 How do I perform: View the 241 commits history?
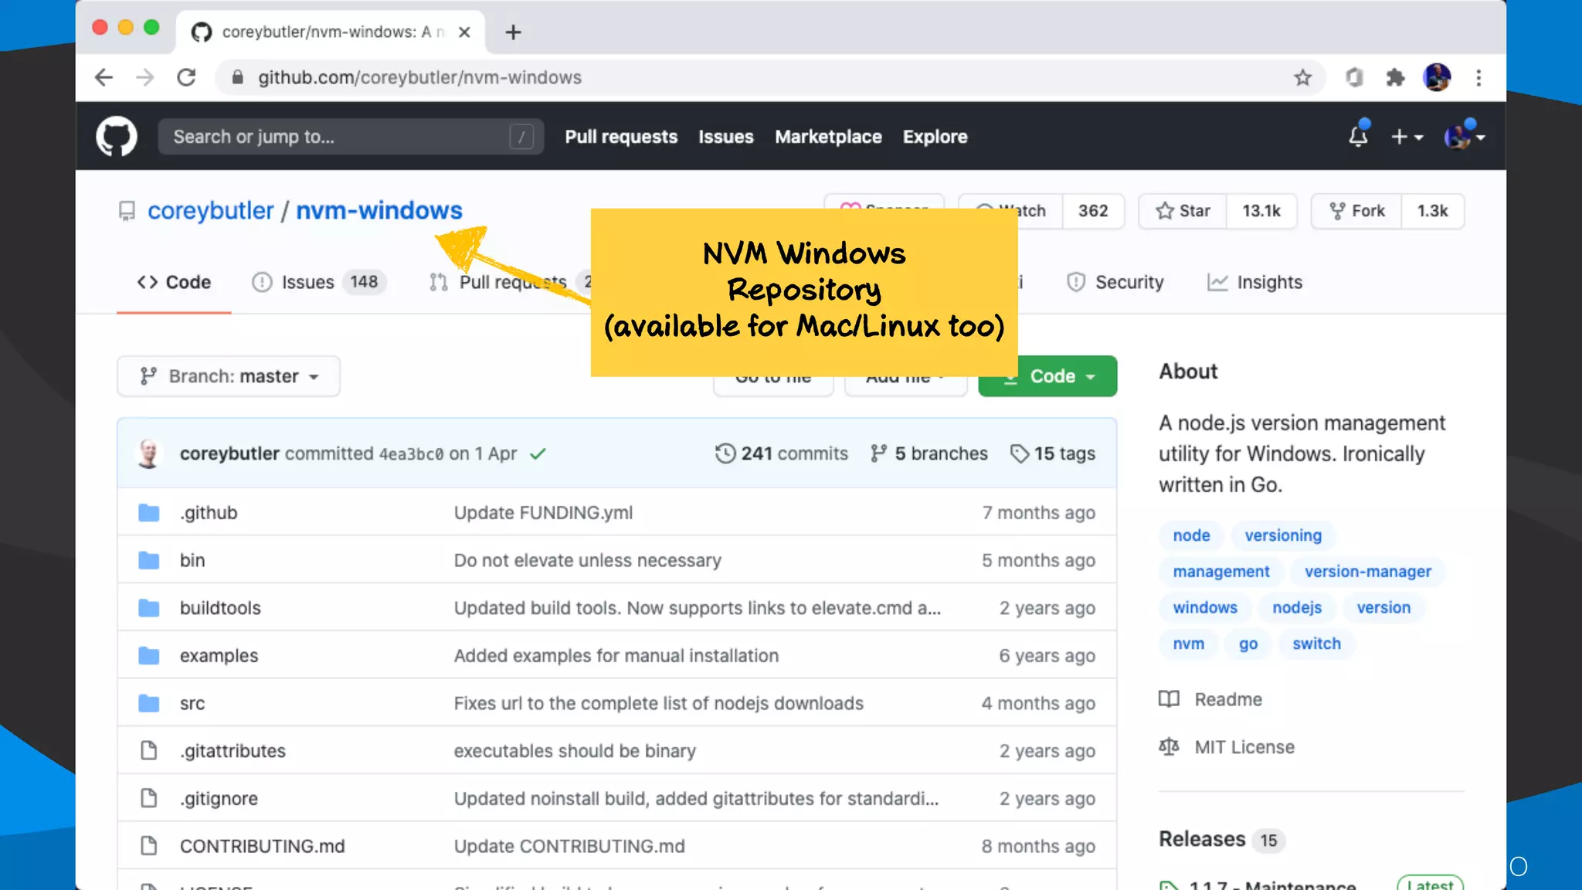pyautogui.click(x=782, y=453)
